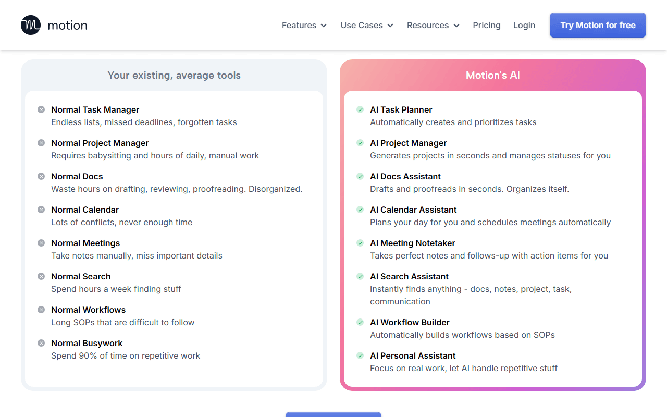This screenshot has height=417, width=667.
Task: Click the motion wordmark link
Action: pyautogui.click(x=67, y=25)
